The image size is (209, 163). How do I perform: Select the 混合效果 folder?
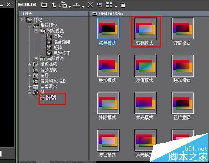coord(62,42)
